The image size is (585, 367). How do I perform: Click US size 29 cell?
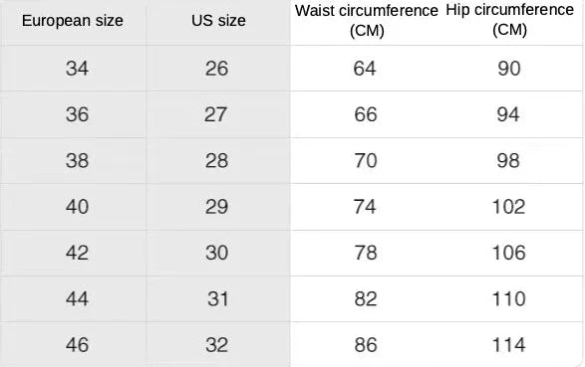click(217, 207)
